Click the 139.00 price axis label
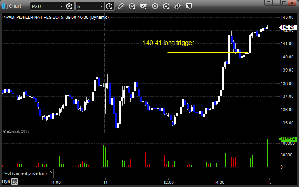 tap(287, 70)
